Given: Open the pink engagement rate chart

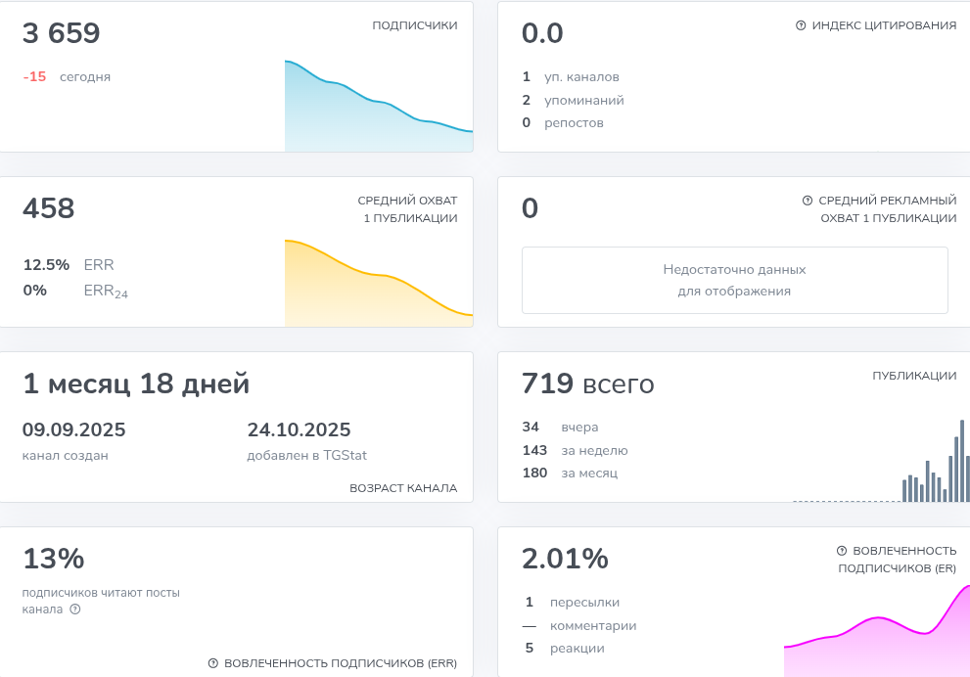Looking at the screenshot, I should (876, 638).
